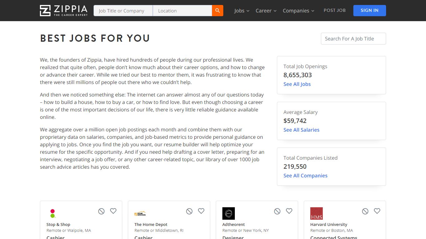This screenshot has height=239, width=426.
Task: Expand the Career dropdown menu
Action: click(x=266, y=11)
